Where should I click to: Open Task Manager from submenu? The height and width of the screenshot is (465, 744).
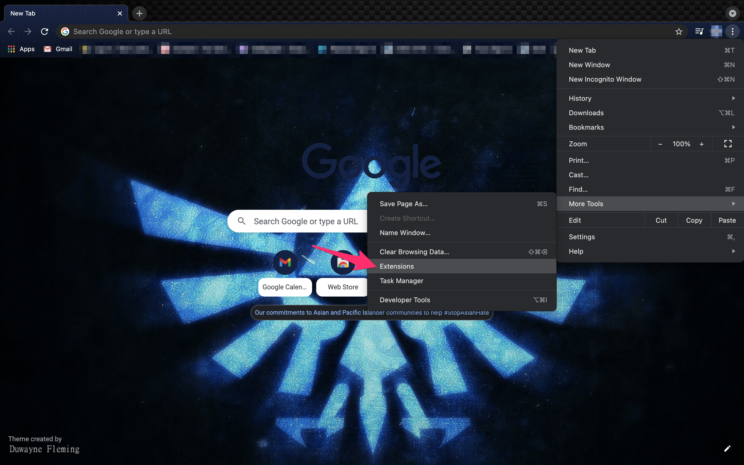pyautogui.click(x=401, y=281)
